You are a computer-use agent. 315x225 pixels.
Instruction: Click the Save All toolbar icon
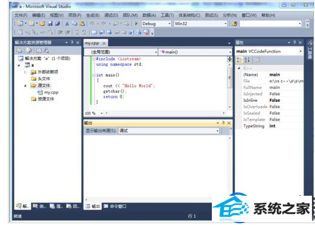[x=58, y=24]
